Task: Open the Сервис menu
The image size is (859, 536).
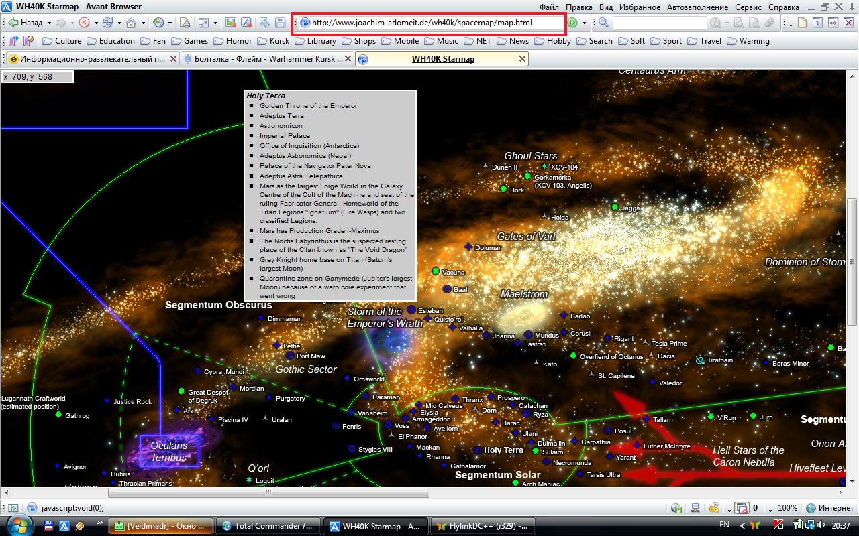Action: point(748,7)
